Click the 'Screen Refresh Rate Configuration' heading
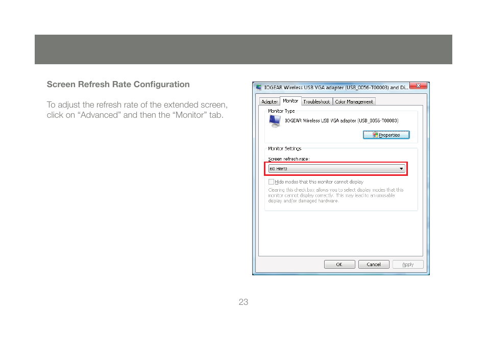Viewport: 487px width, 339px height. click(118, 84)
